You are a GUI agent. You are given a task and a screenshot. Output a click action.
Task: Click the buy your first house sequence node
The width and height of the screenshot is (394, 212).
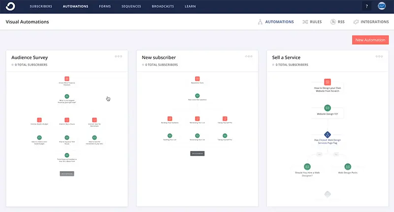(x=67, y=138)
